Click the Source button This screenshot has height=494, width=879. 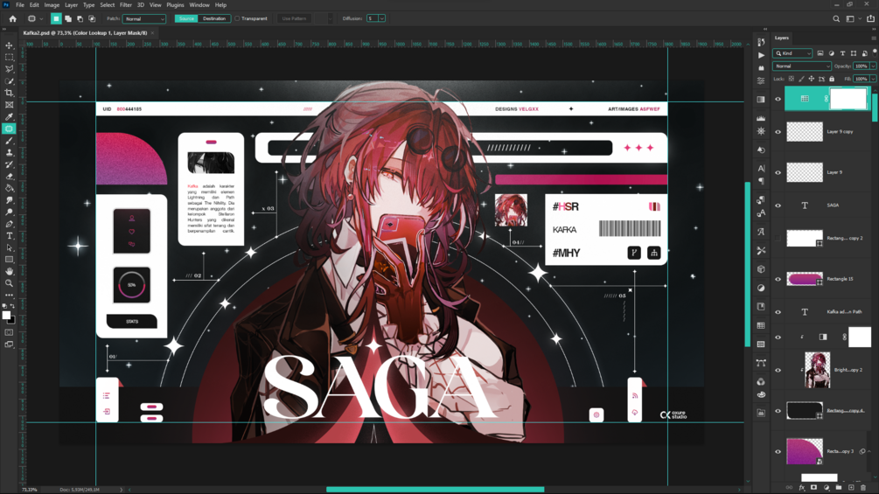(186, 18)
